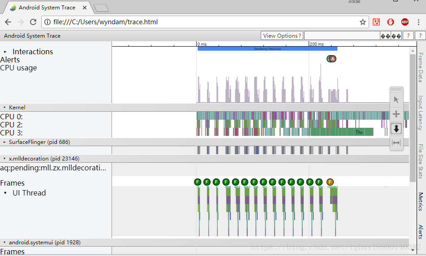The width and height of the screenshot is (426, 256).
Task: Click the first help question mark button
Action: 408,35
